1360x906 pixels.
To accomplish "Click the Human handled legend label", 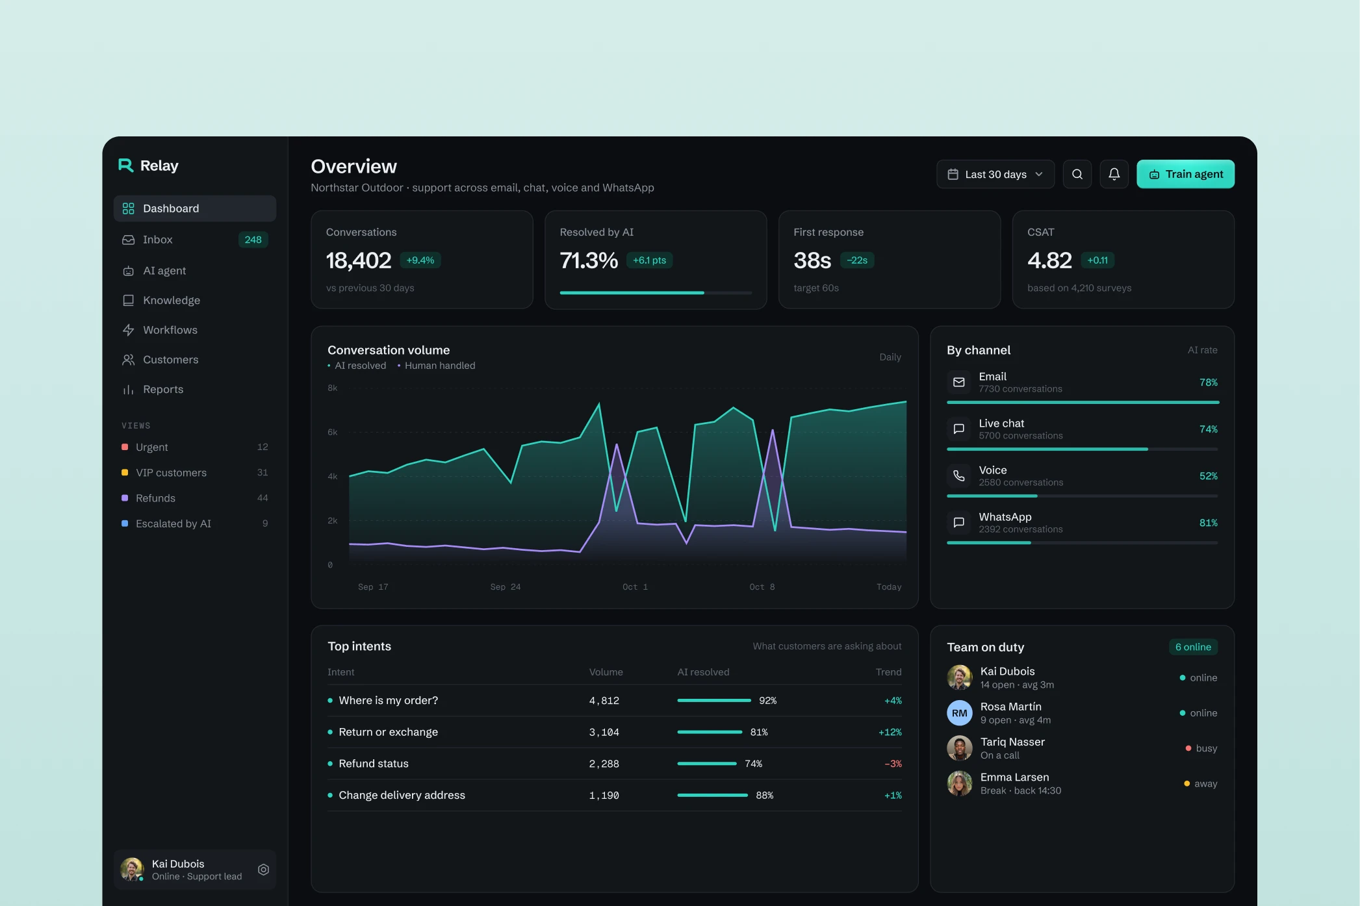I will click(440, 366).
